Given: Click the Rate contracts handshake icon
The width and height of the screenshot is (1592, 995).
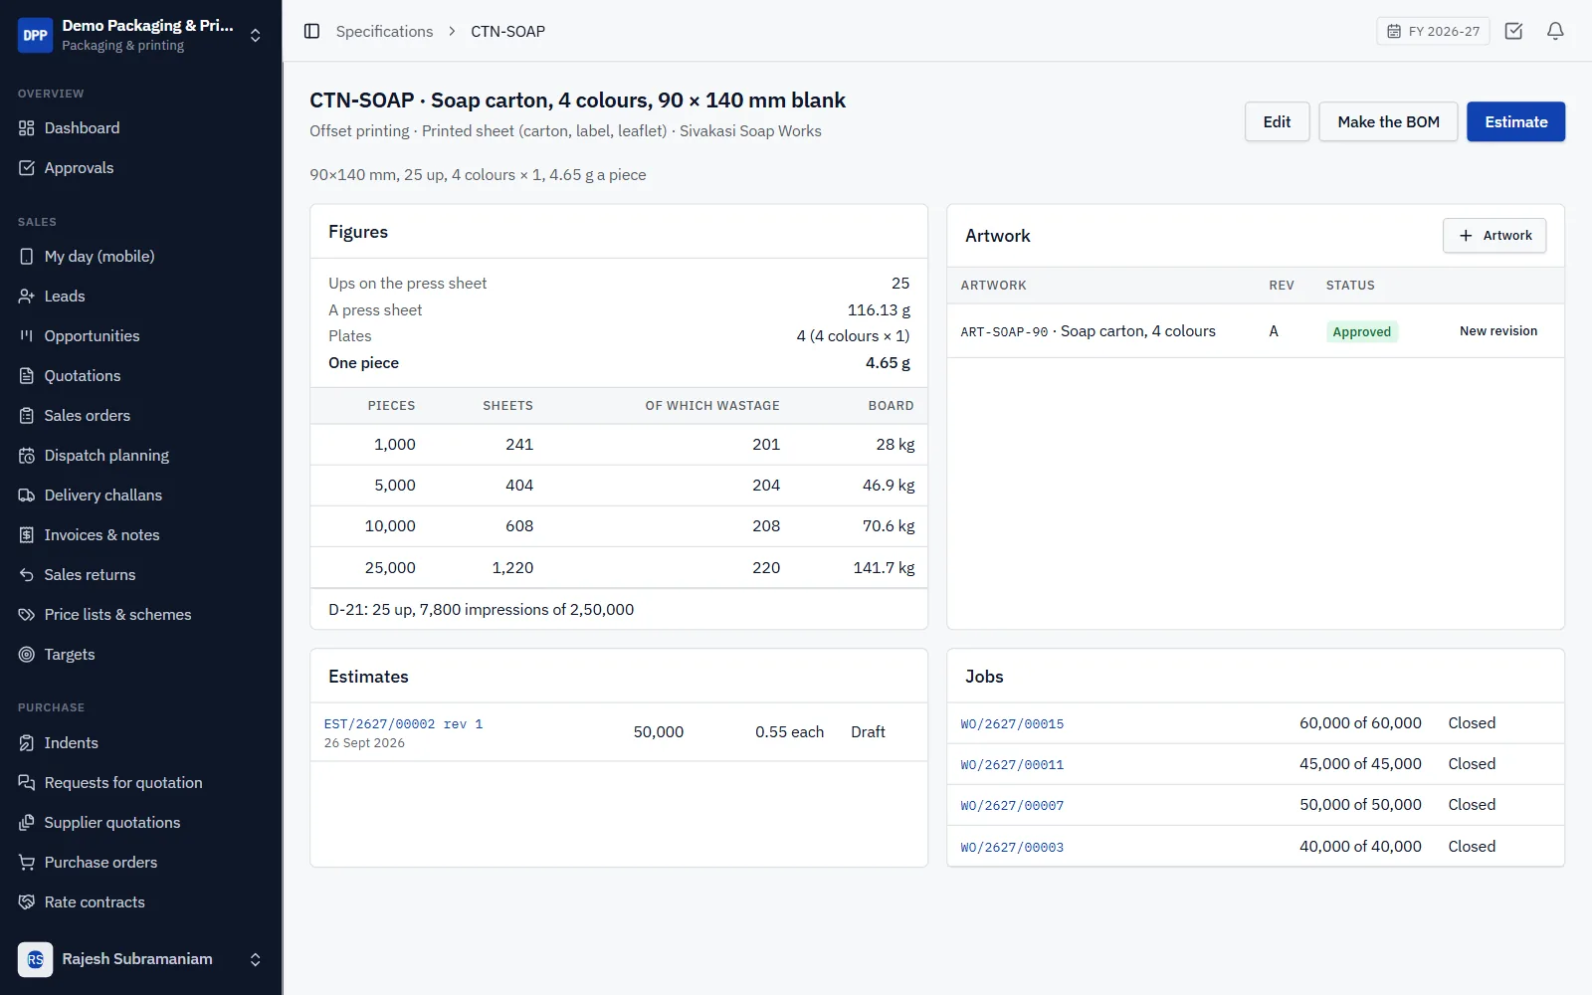Looking at the screenshot, I should (x=27, y=902).
